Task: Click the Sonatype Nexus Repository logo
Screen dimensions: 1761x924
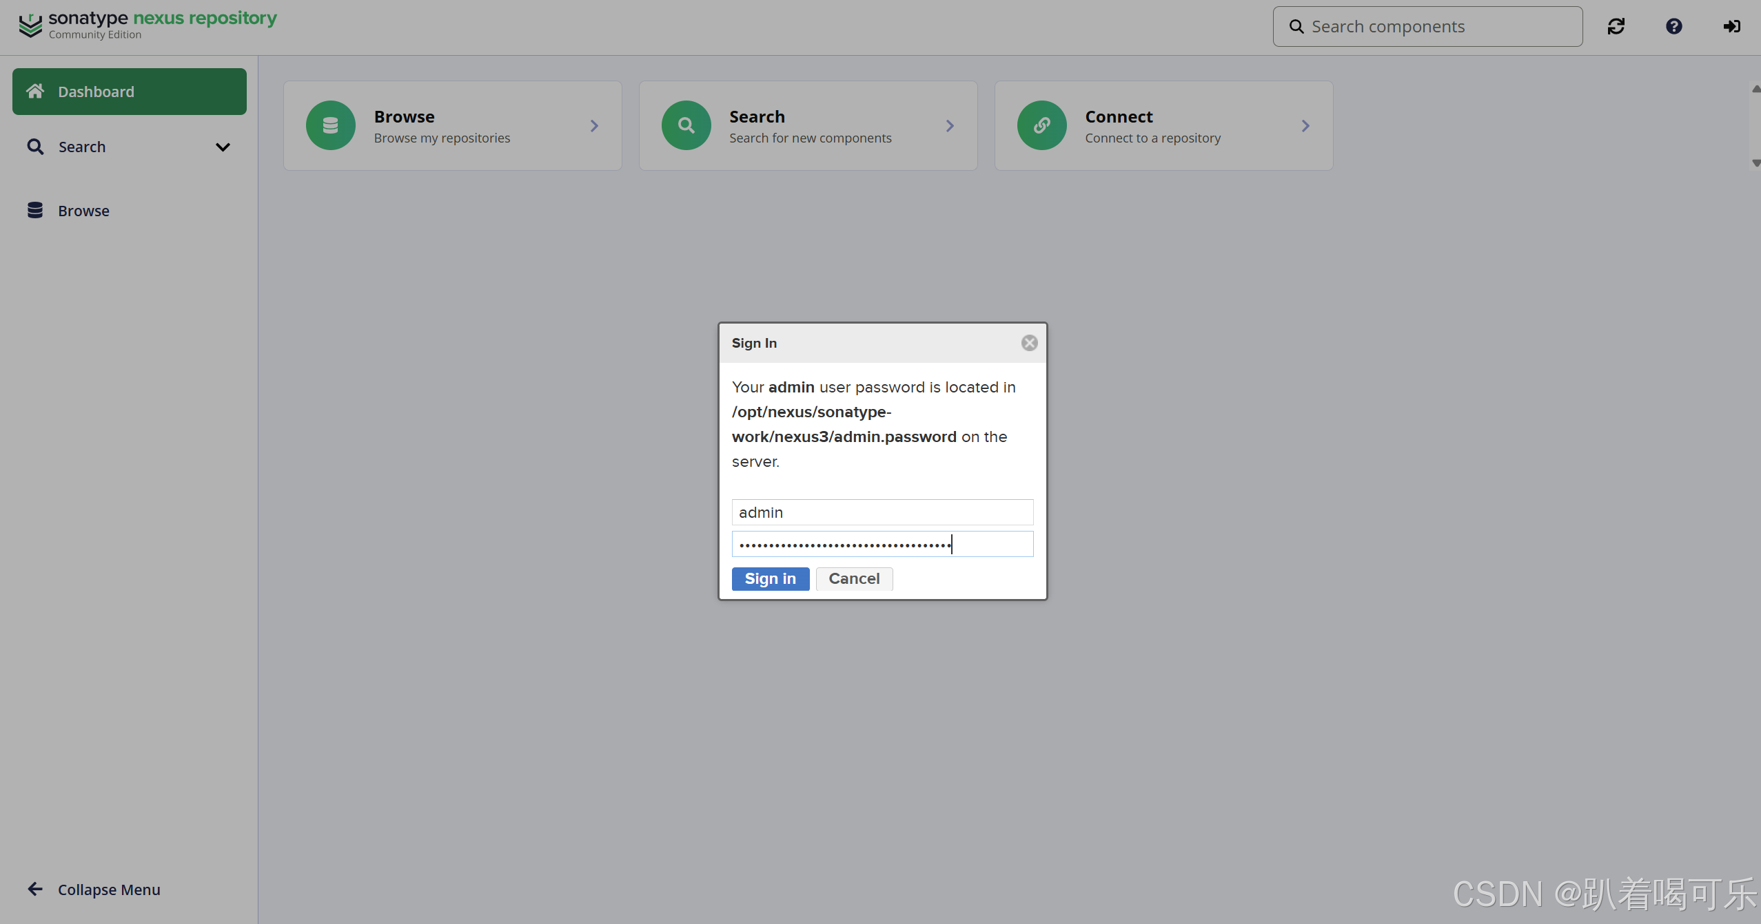Action: point(147,25)
